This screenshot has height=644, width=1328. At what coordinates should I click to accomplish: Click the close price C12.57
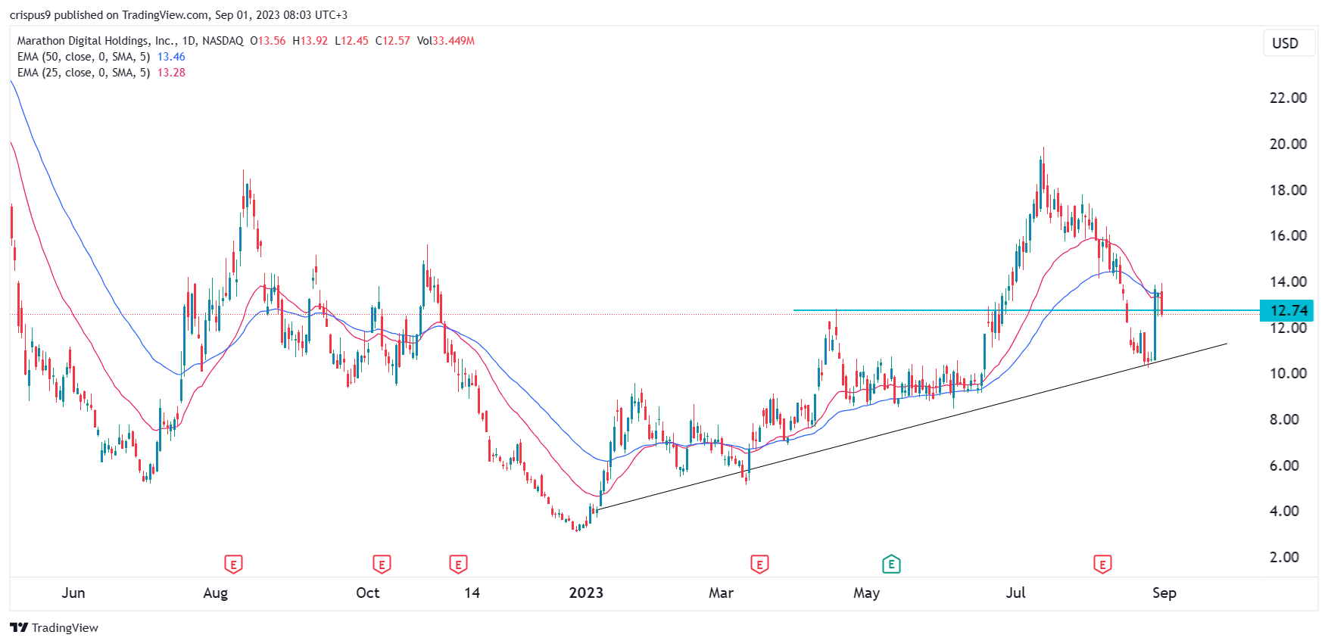393,41
